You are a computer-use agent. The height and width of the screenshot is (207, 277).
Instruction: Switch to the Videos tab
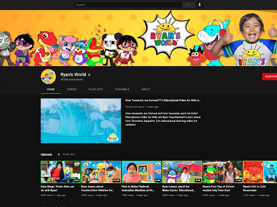point(71,89)
